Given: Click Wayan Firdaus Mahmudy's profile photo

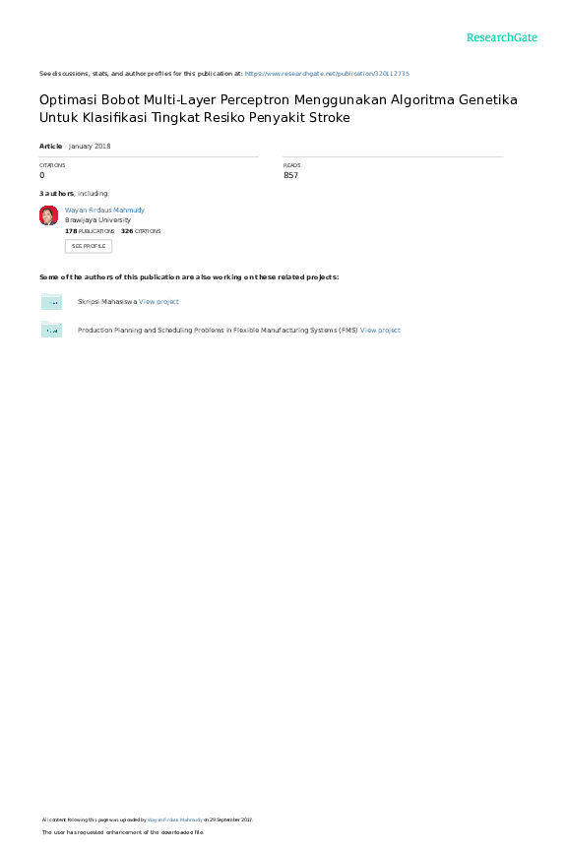Looking at the screenshot, I should (x=49, y=215).
